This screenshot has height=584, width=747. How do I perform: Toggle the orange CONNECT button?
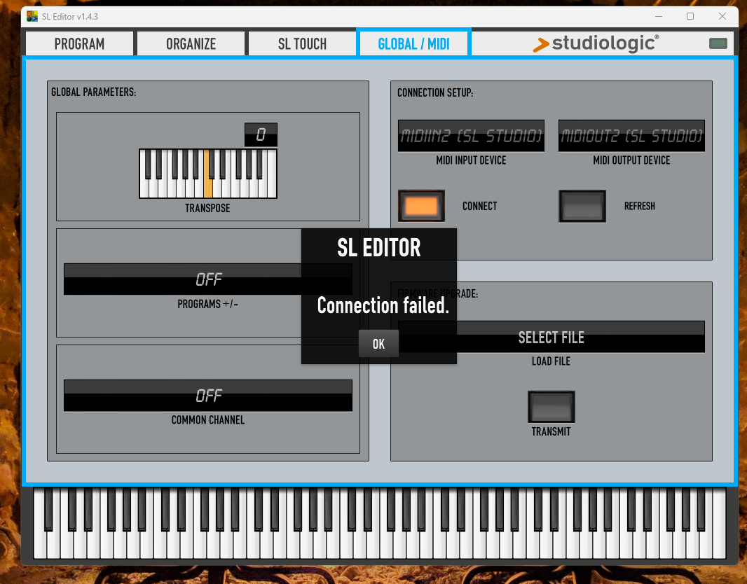[421, 206]
